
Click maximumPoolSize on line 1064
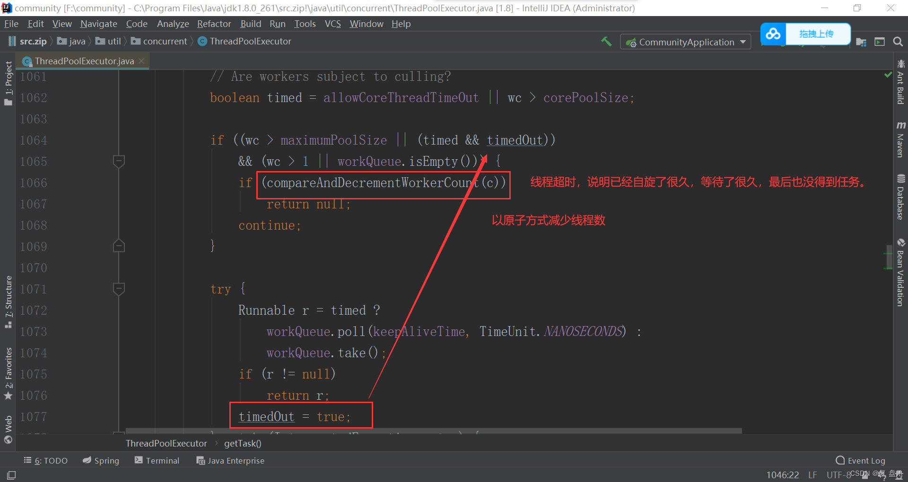pos(334,140)
